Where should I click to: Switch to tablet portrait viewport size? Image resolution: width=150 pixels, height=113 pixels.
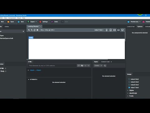point(111,30)
